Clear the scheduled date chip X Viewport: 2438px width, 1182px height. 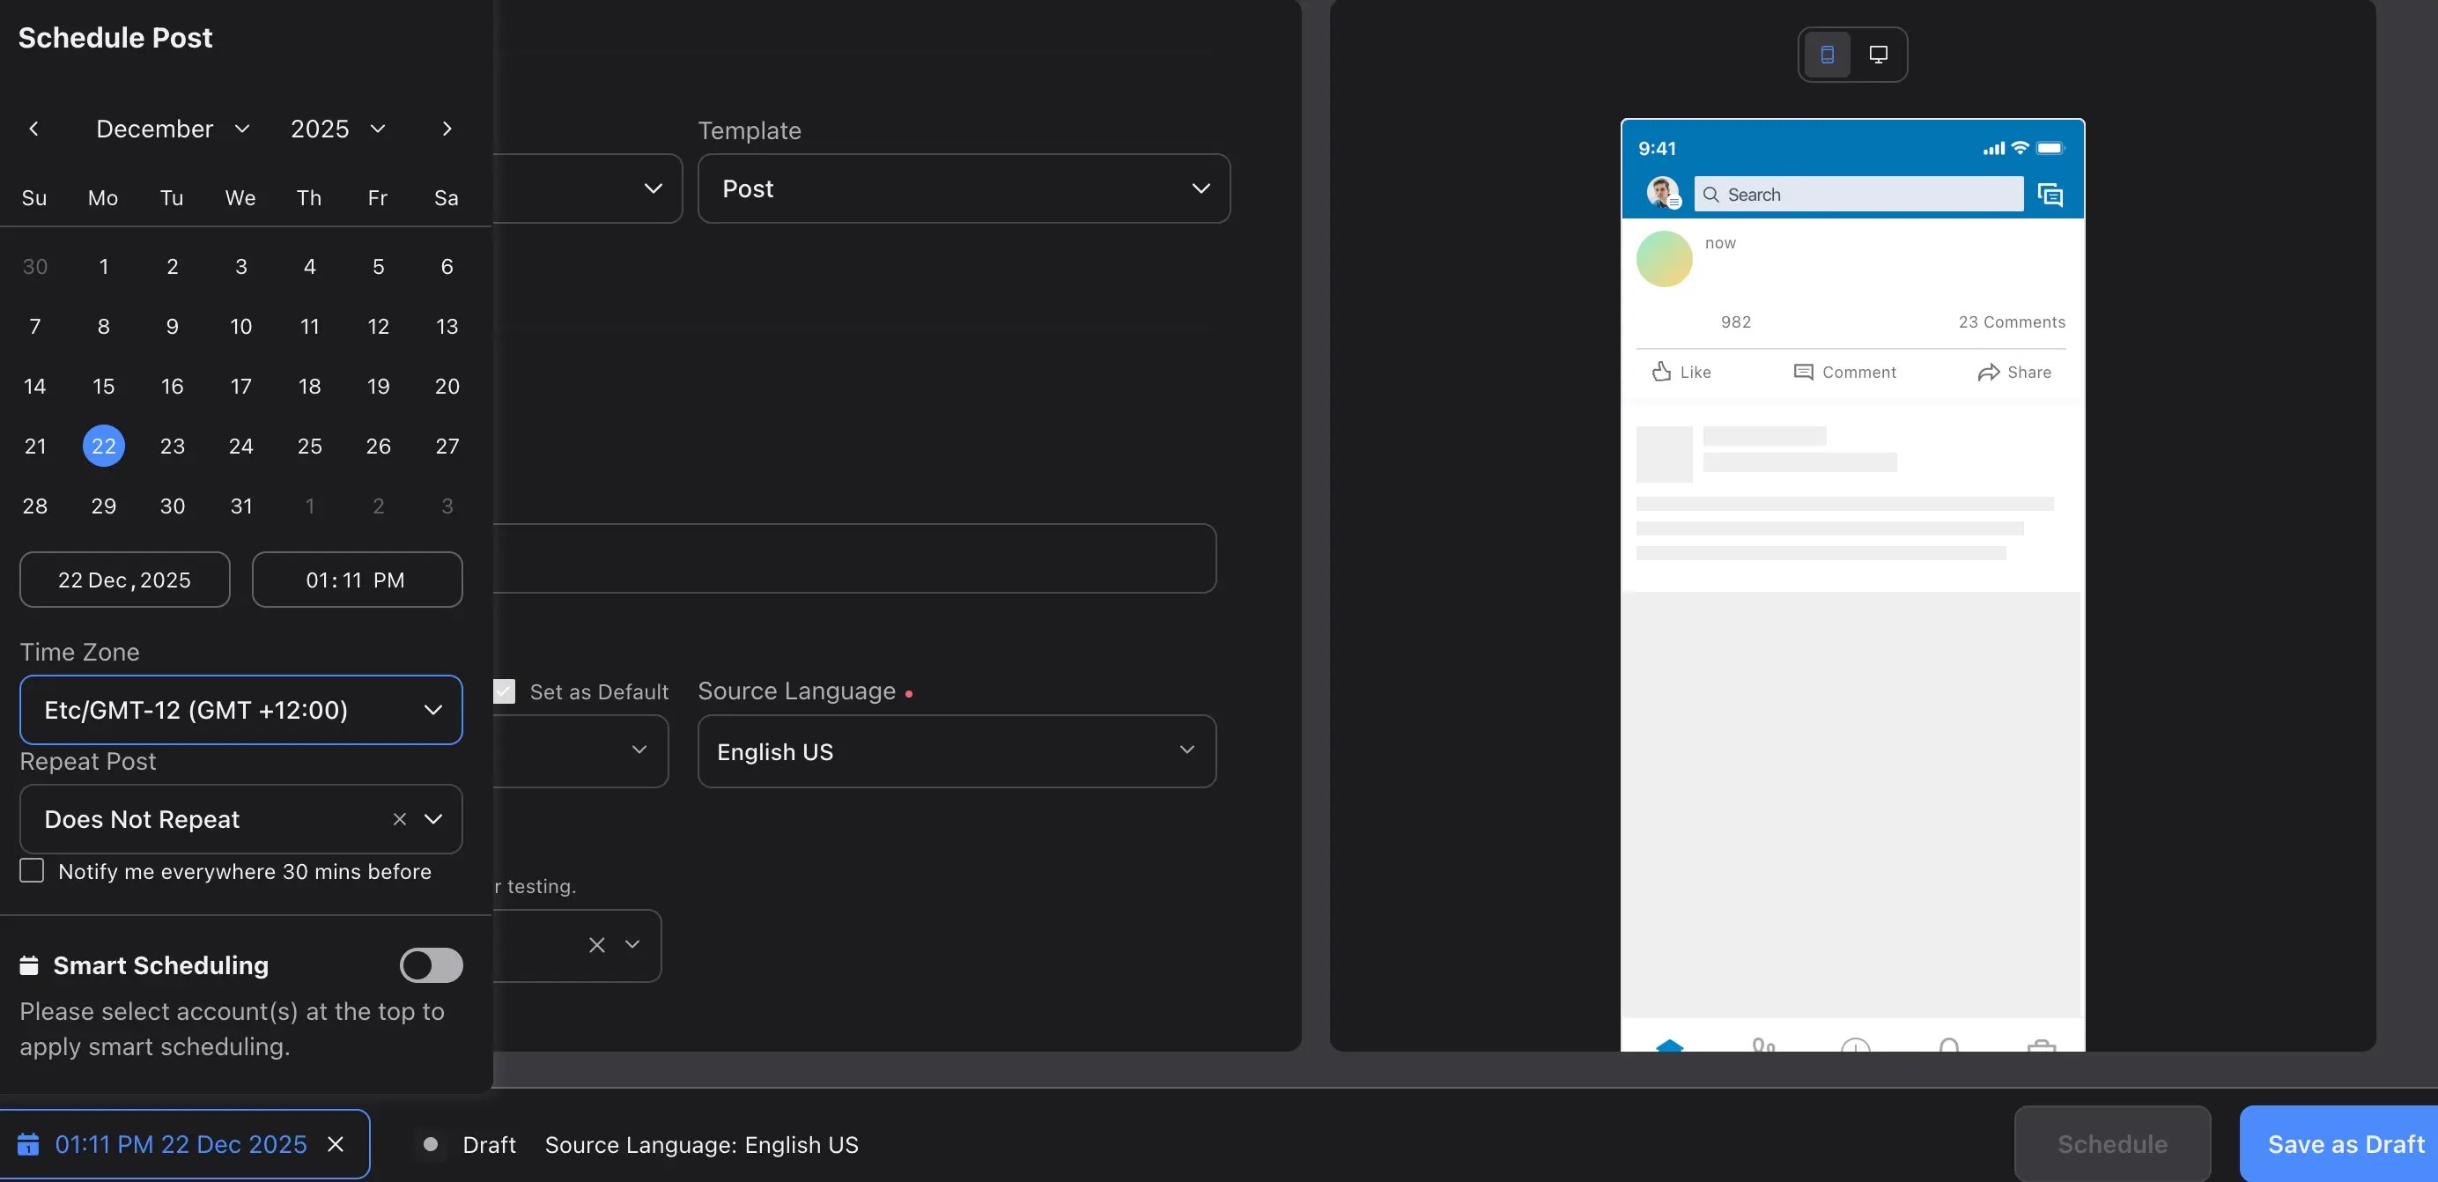(x=335, y=1144)
